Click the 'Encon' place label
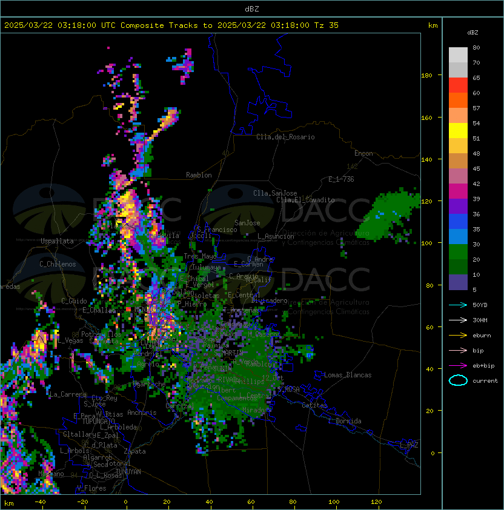This screenshot has width=504, height=510. [x=363, y=153]
